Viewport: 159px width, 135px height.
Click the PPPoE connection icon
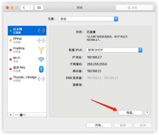tap(41, 40)
